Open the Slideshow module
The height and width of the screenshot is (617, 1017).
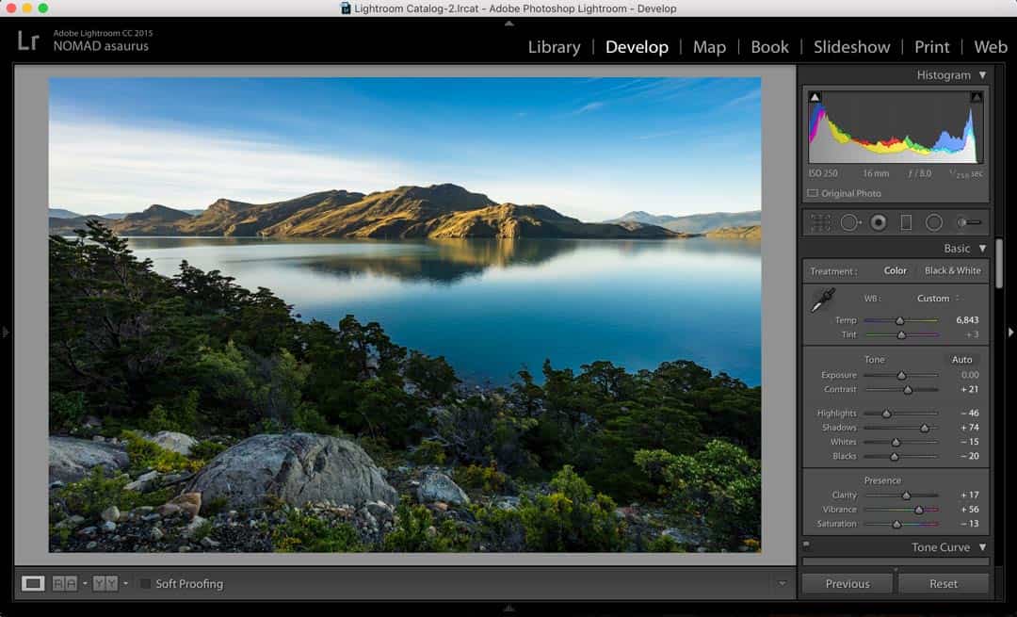tap(851, 47)
